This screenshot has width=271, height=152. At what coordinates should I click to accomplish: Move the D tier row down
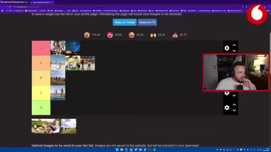click(234, 111)
